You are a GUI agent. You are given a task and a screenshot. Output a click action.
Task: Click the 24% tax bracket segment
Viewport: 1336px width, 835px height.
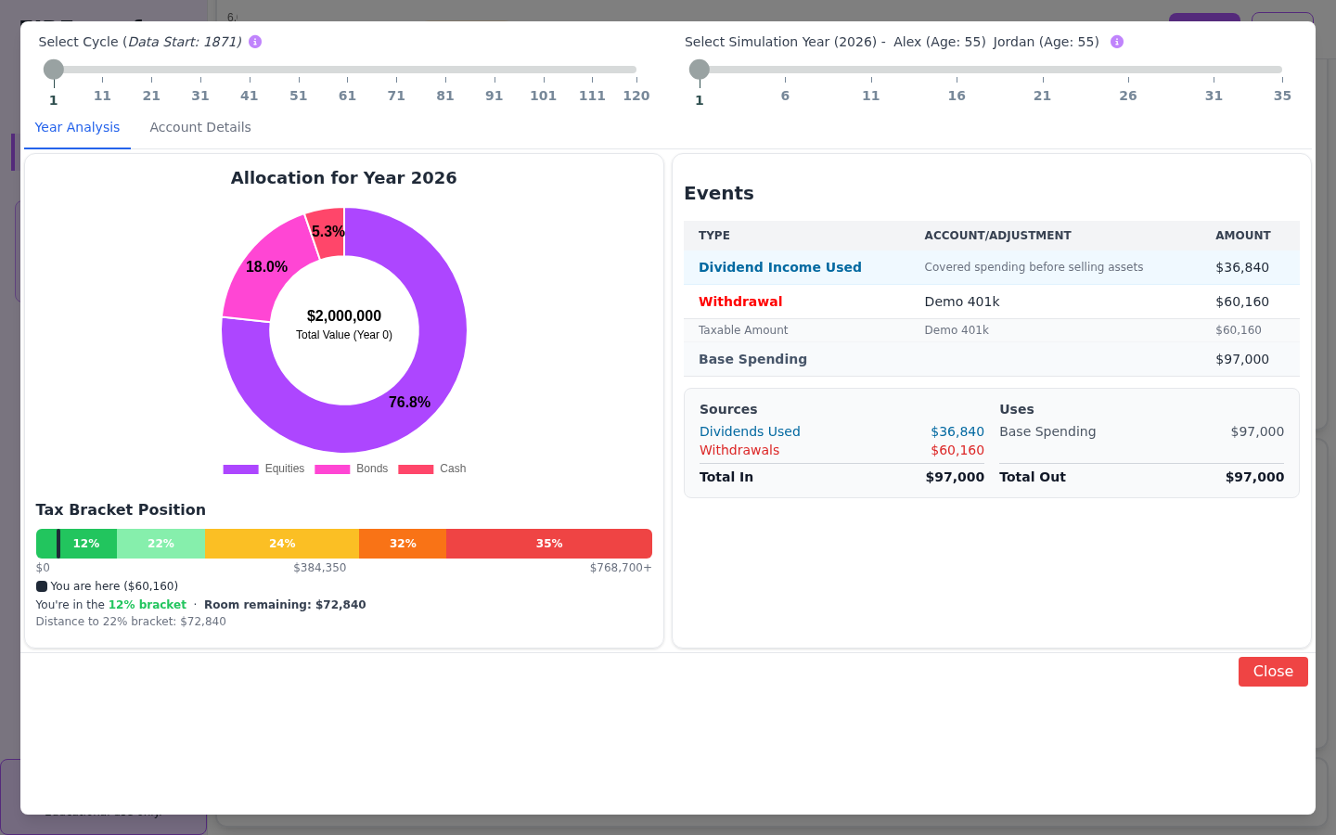[x=282, y=544]
